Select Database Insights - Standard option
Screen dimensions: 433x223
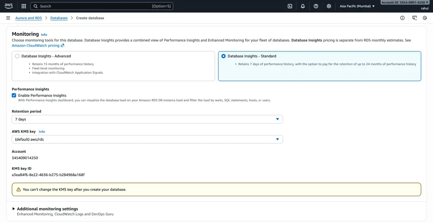point(224,56)
